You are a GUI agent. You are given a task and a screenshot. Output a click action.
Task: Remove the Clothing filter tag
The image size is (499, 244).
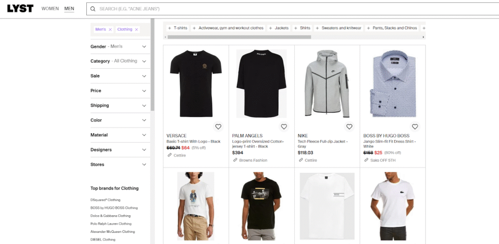[x=136, y=29]
